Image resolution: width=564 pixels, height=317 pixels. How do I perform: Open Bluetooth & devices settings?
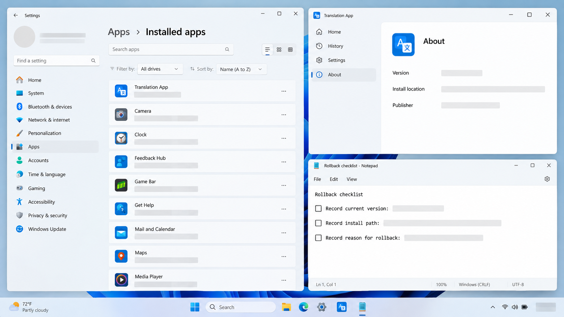(x=56, y=107)
